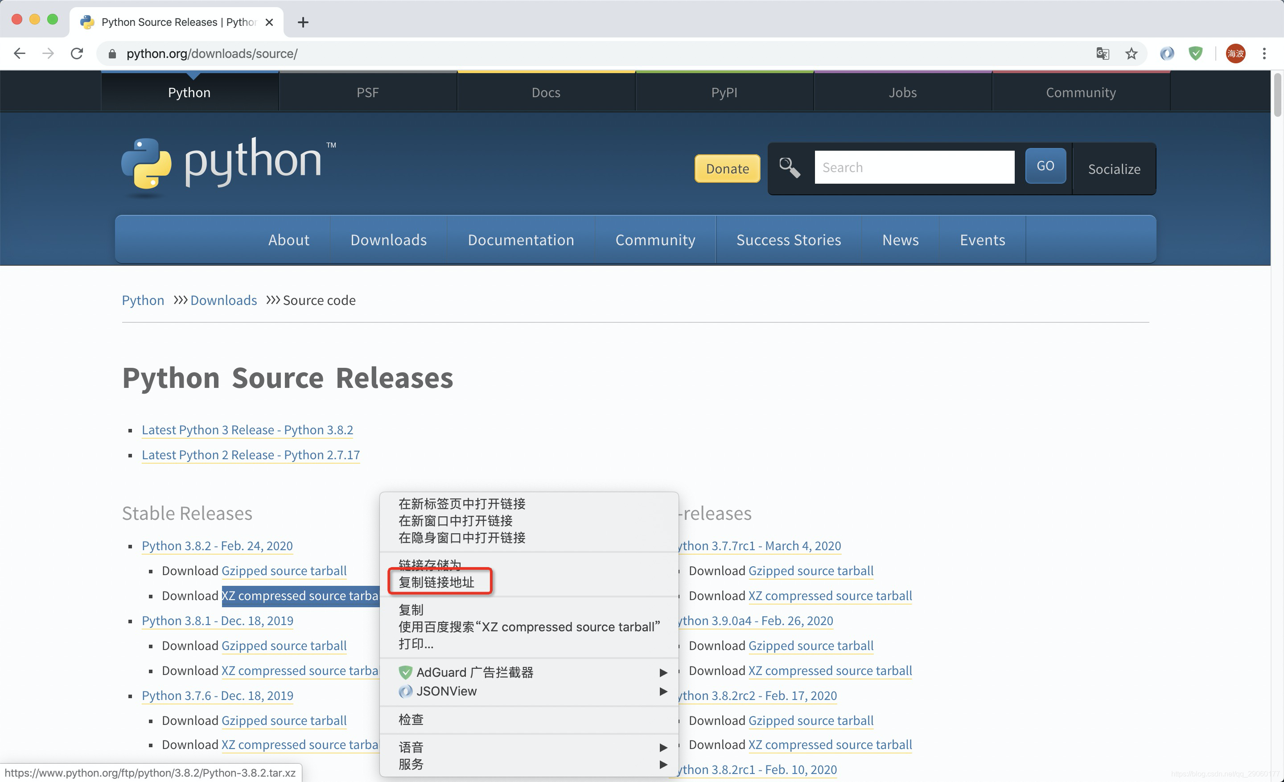Select the Jobs top navigation tab
This screenshot has height=782, width=1284.
(x=902, y=92)
